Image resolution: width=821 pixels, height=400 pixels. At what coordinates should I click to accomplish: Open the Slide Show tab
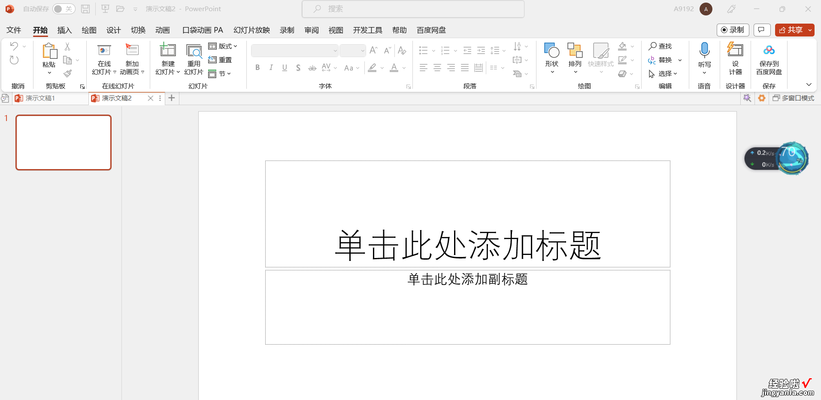(x=251, y=30)
